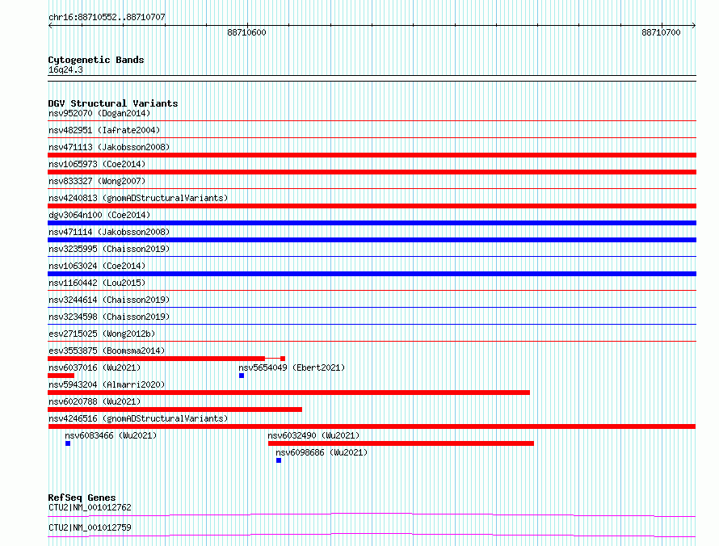Viewport: 719px width, 546px height.
Task: Select the 16q24.3 cytogenetic band label
Action: pyautogui.click(x=65, y=70)
